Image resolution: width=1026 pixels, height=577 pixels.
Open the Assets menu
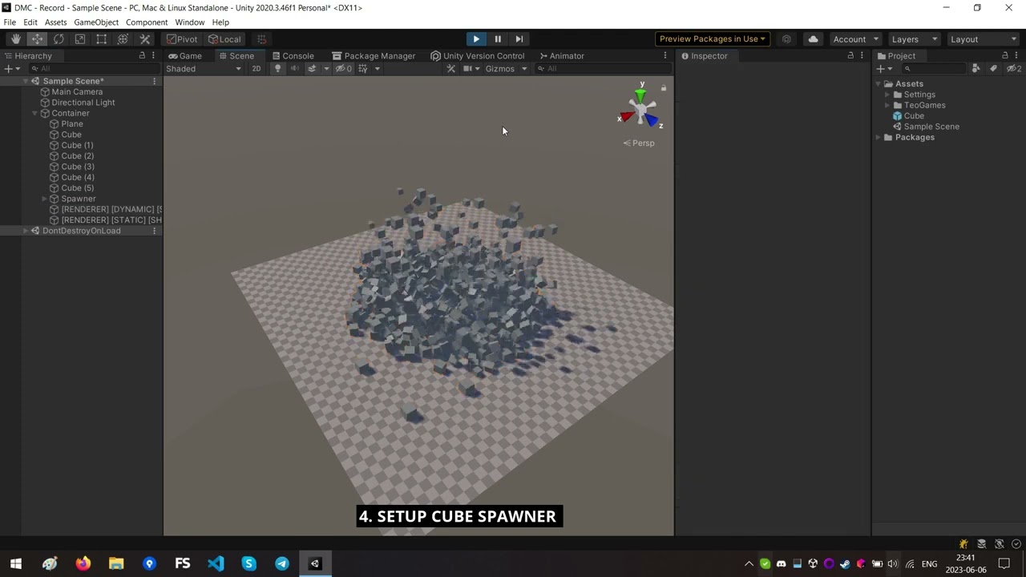(x=55, y=22)
